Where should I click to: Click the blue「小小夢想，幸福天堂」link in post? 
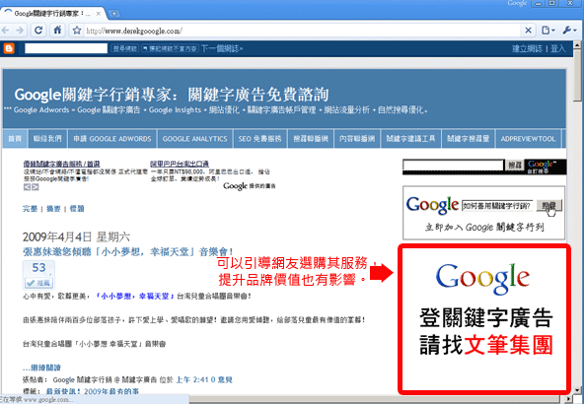135,297
